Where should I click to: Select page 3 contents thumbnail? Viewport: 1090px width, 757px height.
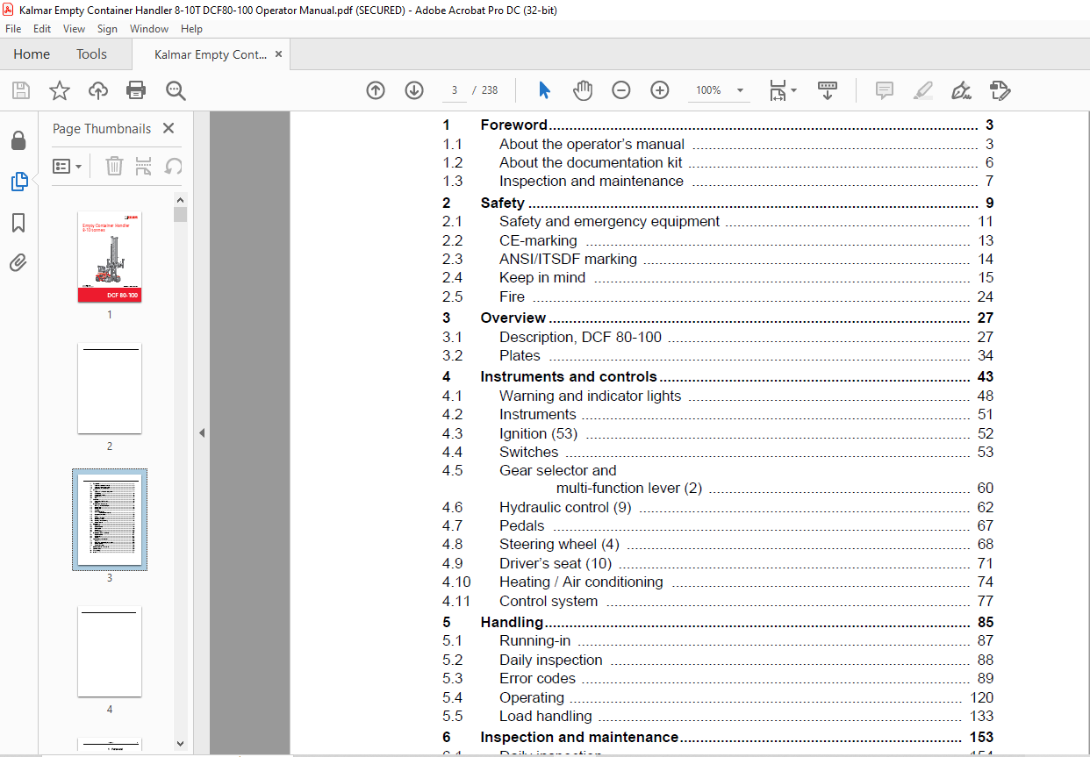[110, 519]
